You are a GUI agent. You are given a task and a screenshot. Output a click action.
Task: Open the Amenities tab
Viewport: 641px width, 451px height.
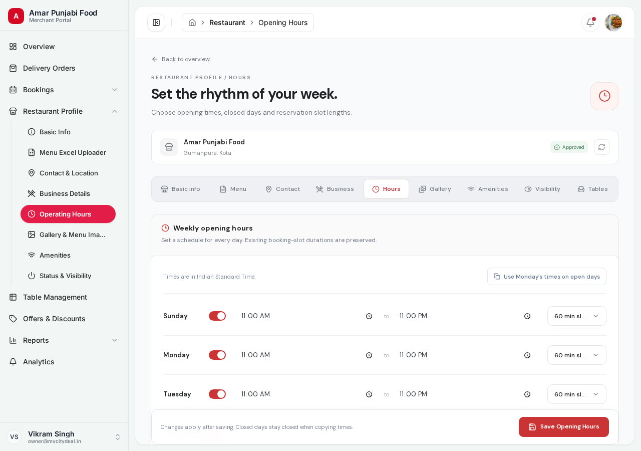click(487, 189)
